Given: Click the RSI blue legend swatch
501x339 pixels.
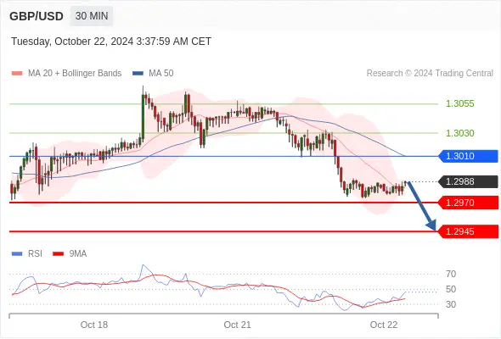Looking at the screenshot, I should pyautogui.click(x=17, y=254).
